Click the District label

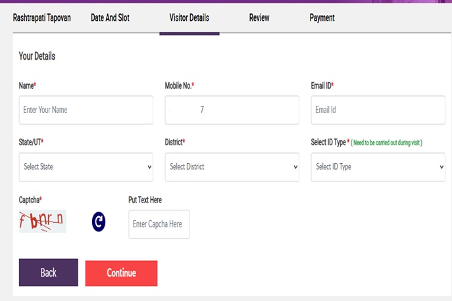(175, 142)
